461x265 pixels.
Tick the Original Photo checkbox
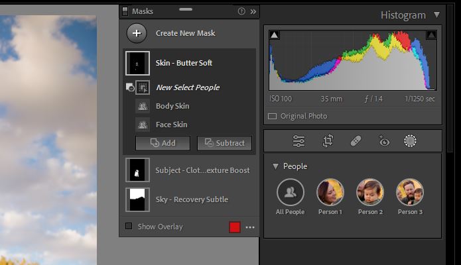tap(272, 116)
